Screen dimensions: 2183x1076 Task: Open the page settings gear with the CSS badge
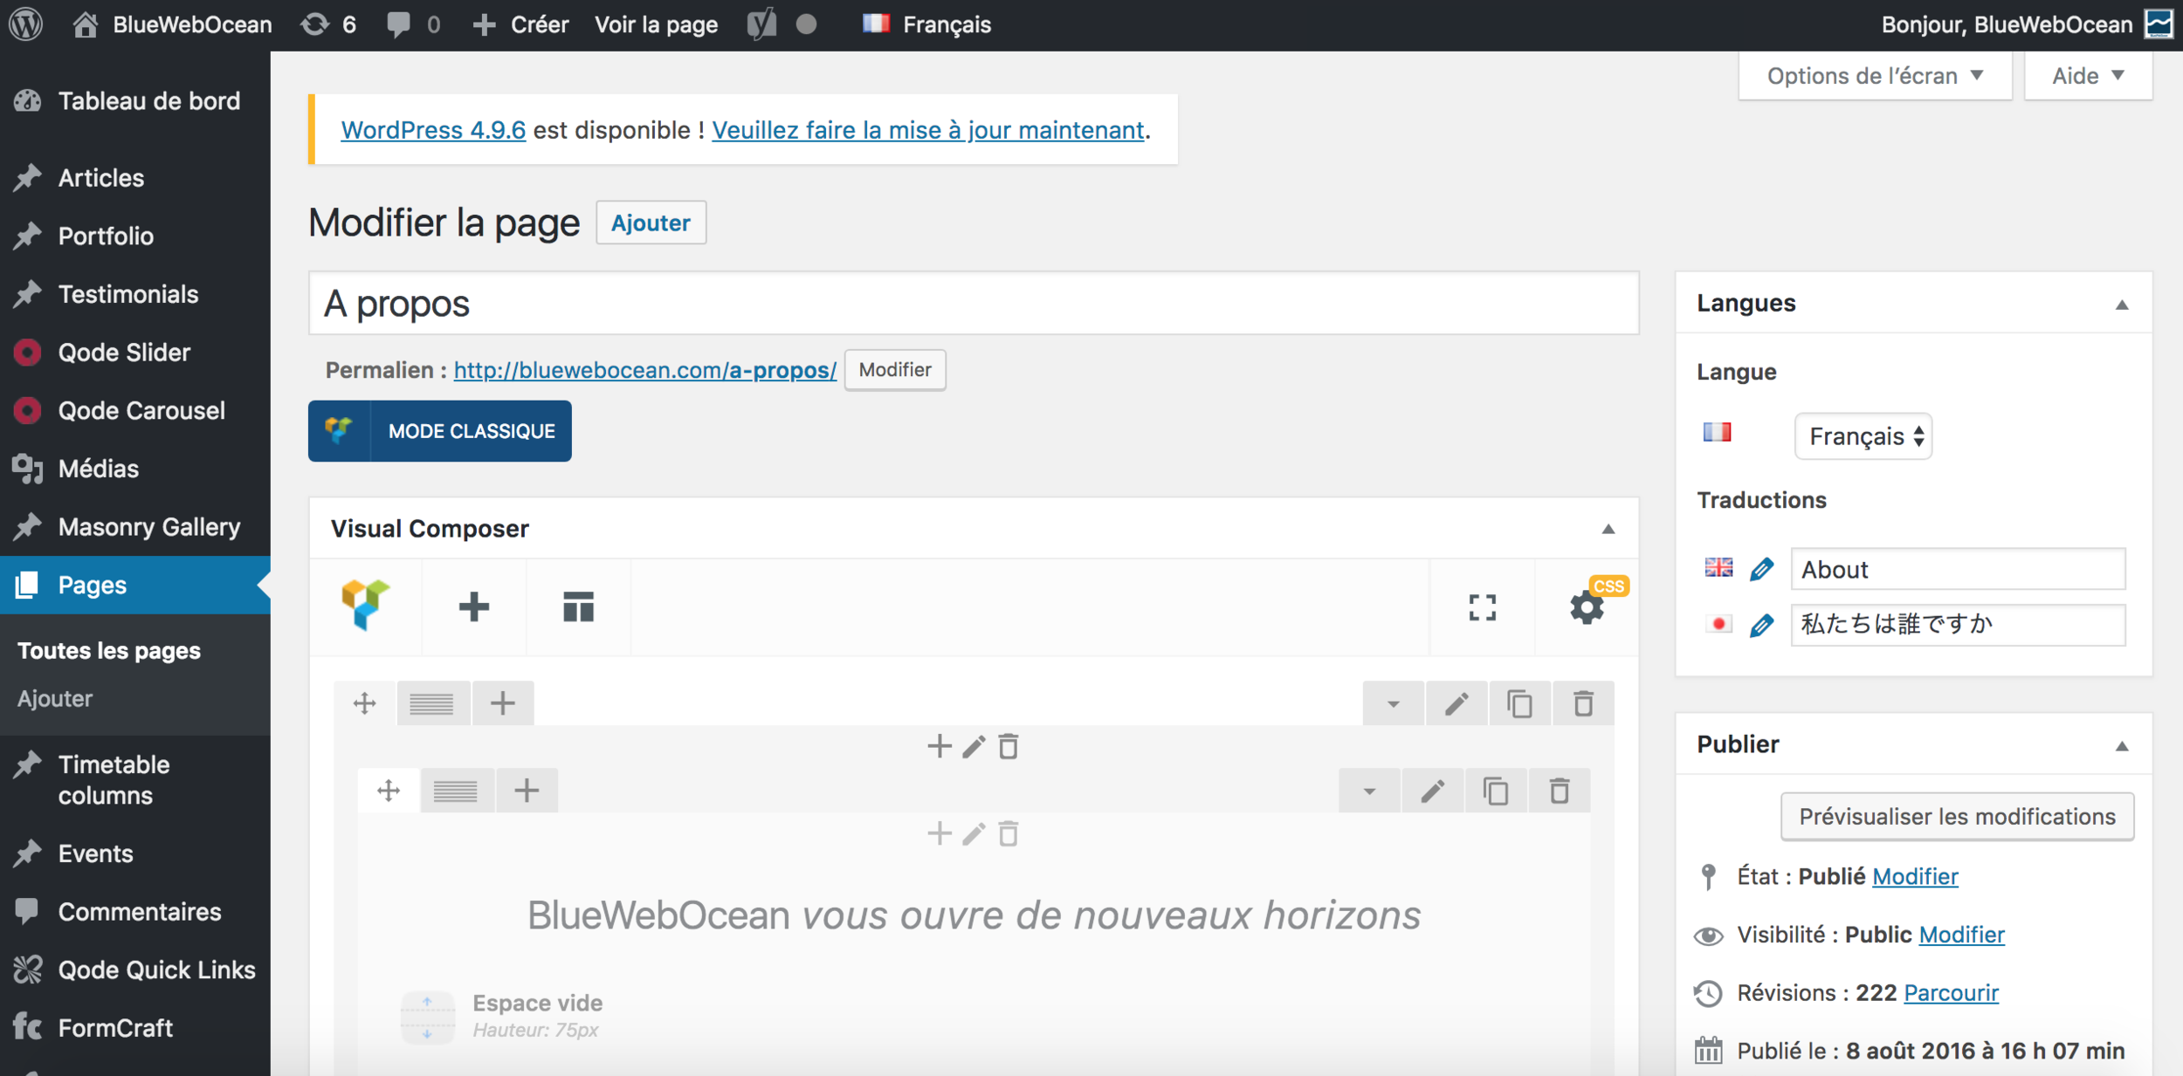tap(1587, 607)
